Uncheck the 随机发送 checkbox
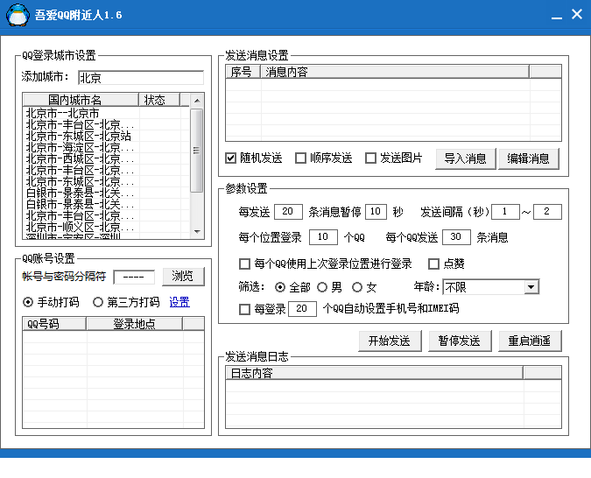 click(x=230, y=158)
